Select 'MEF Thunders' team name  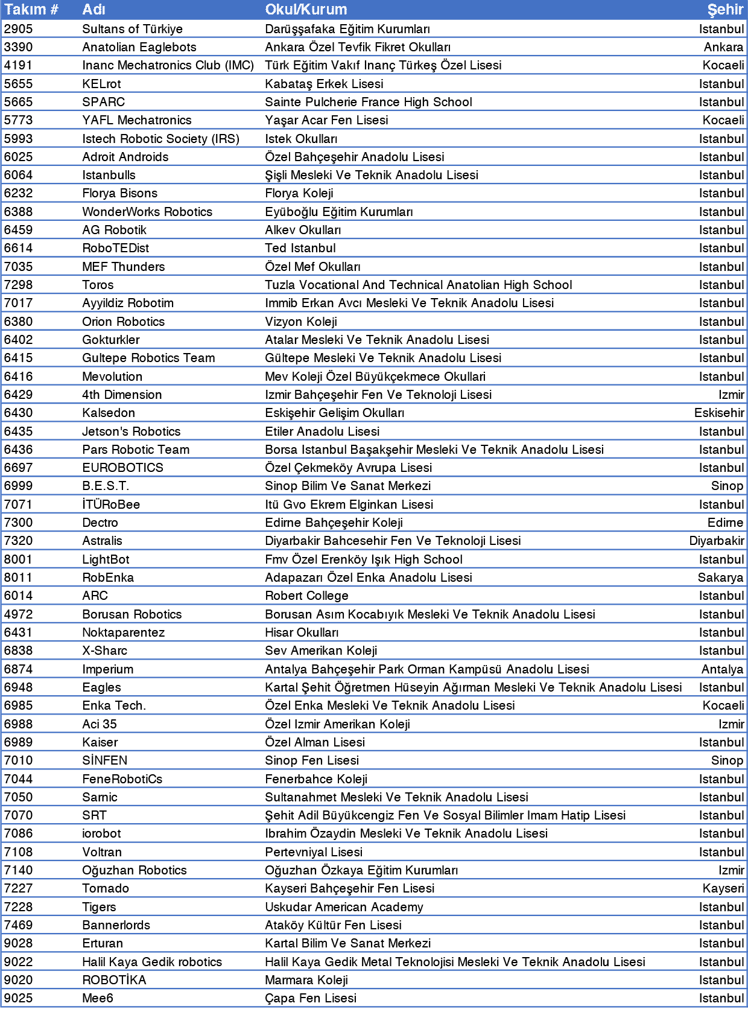[123, 267]
